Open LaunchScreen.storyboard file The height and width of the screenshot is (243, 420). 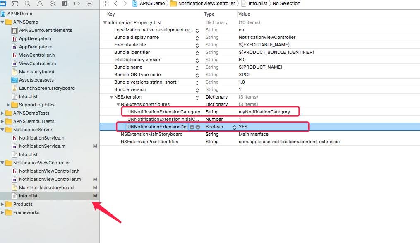(x=47, y=89)
